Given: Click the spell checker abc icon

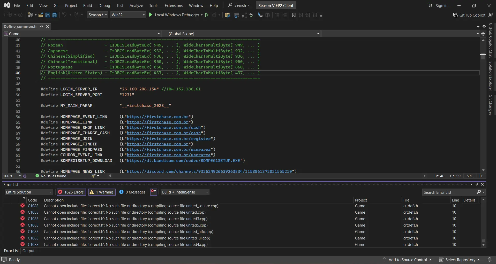Looking at the screenshot, I should pos(251,15).
